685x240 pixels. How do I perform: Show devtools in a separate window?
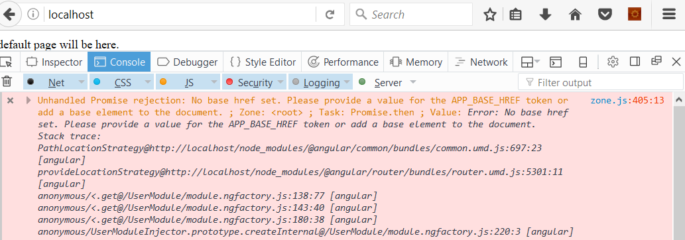[656, 61]
